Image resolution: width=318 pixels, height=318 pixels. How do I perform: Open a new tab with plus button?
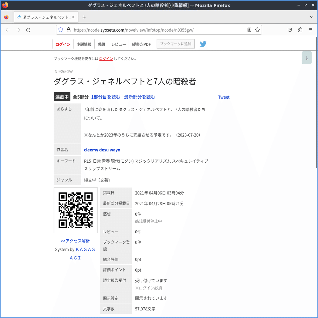[x=84, y=17]
